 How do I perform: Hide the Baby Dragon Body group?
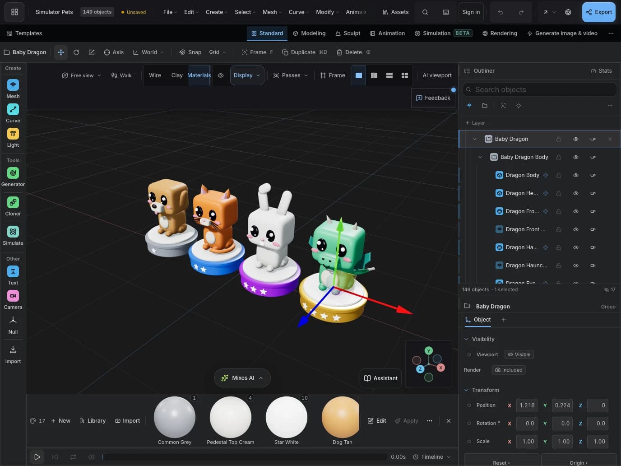coord(576,157)
